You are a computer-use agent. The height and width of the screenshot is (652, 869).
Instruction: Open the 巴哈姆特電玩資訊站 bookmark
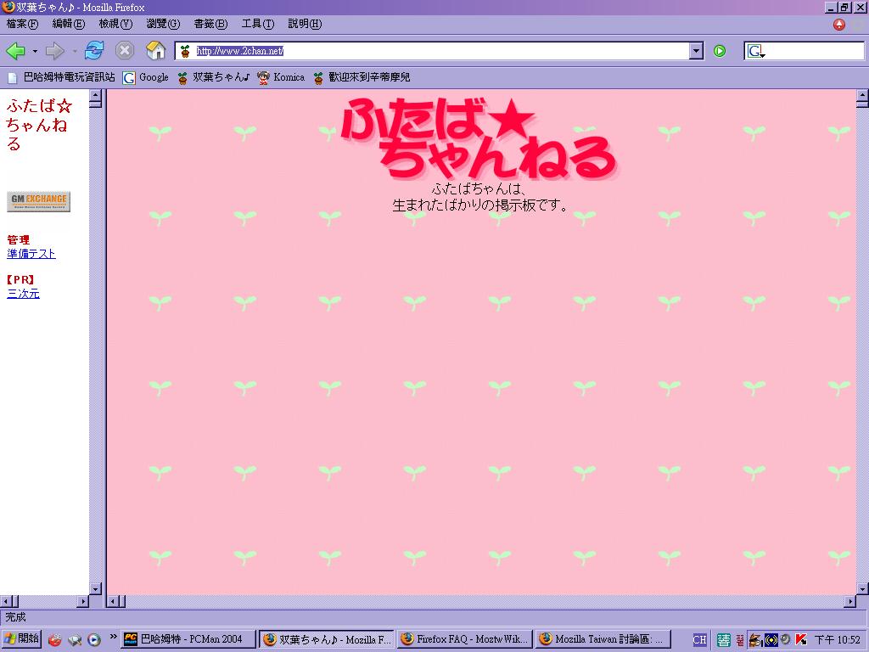[61, 77]
